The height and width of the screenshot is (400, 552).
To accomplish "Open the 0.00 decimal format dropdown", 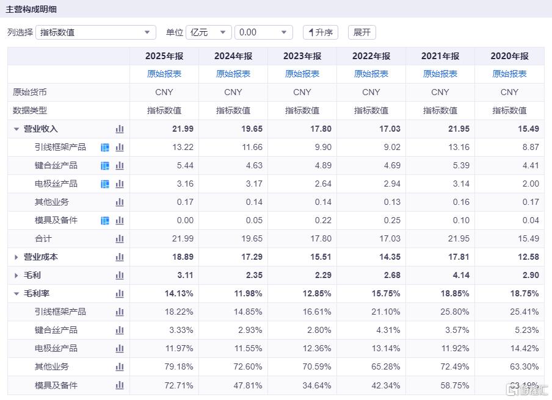I will [264, 32].
